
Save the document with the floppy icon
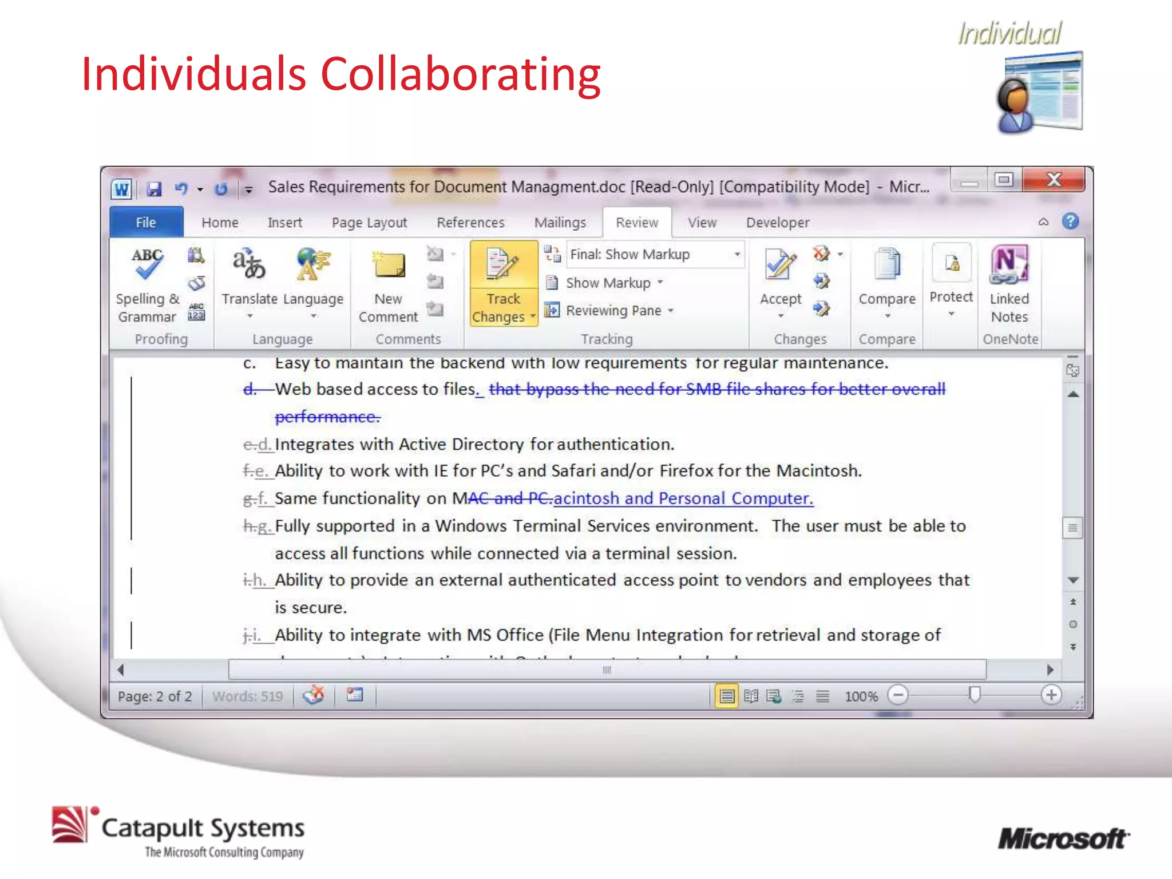point(154,189)
